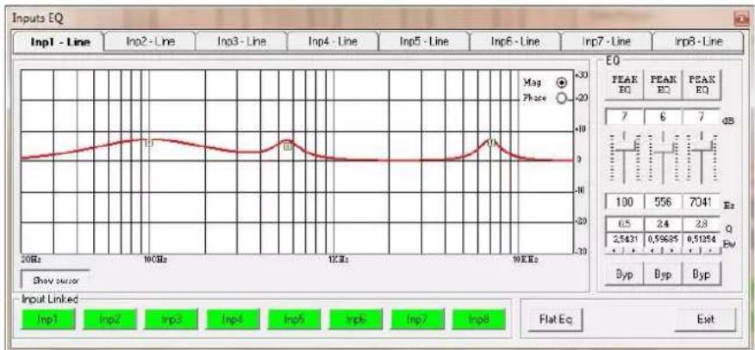The width and height of the screenshot is (755, 350).
Task: Switch to the Inp3 - Line tab
Action: (x=241, y=42)
